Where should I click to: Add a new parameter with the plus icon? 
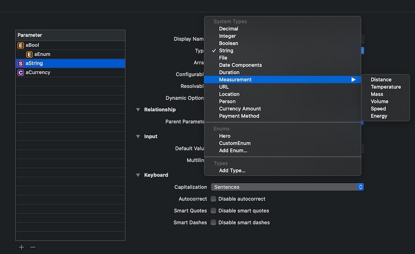[x=22, y=247]
